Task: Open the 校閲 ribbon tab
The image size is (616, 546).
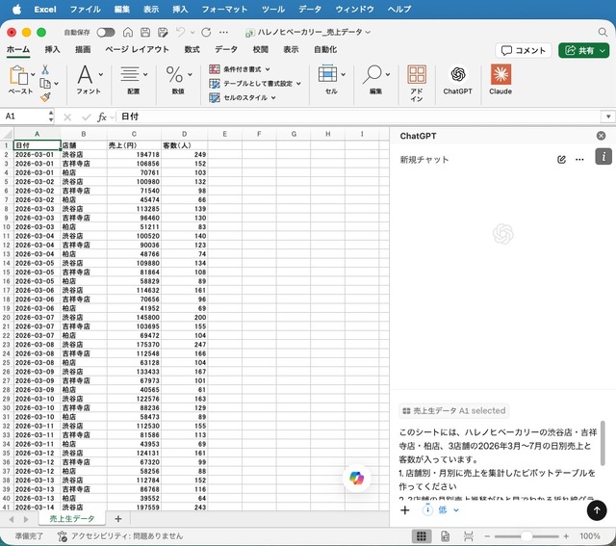Action: (261, 49)
